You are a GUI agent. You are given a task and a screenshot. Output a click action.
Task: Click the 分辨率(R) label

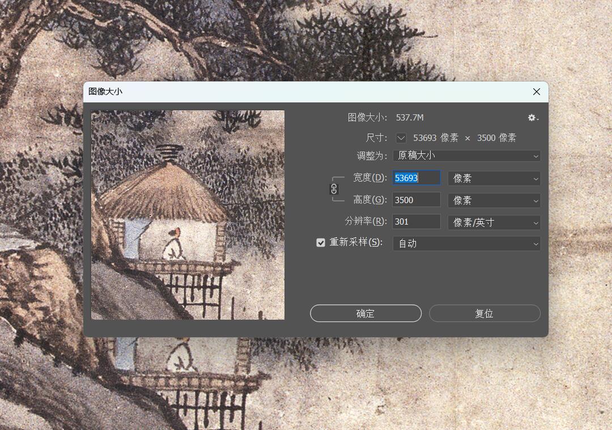[365, 221]
